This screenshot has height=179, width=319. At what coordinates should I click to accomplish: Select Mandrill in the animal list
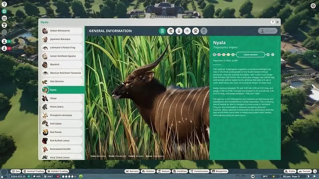tap(62, 65)
